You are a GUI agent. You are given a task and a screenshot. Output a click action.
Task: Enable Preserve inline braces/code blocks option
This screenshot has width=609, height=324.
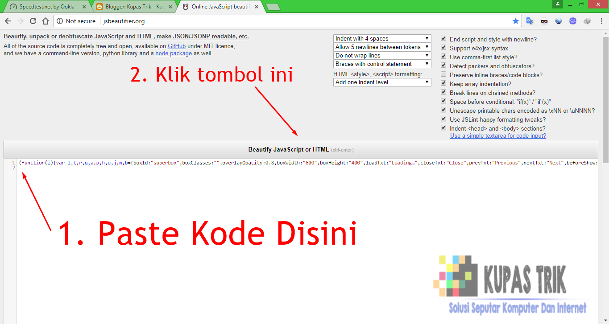click(443, 75)
